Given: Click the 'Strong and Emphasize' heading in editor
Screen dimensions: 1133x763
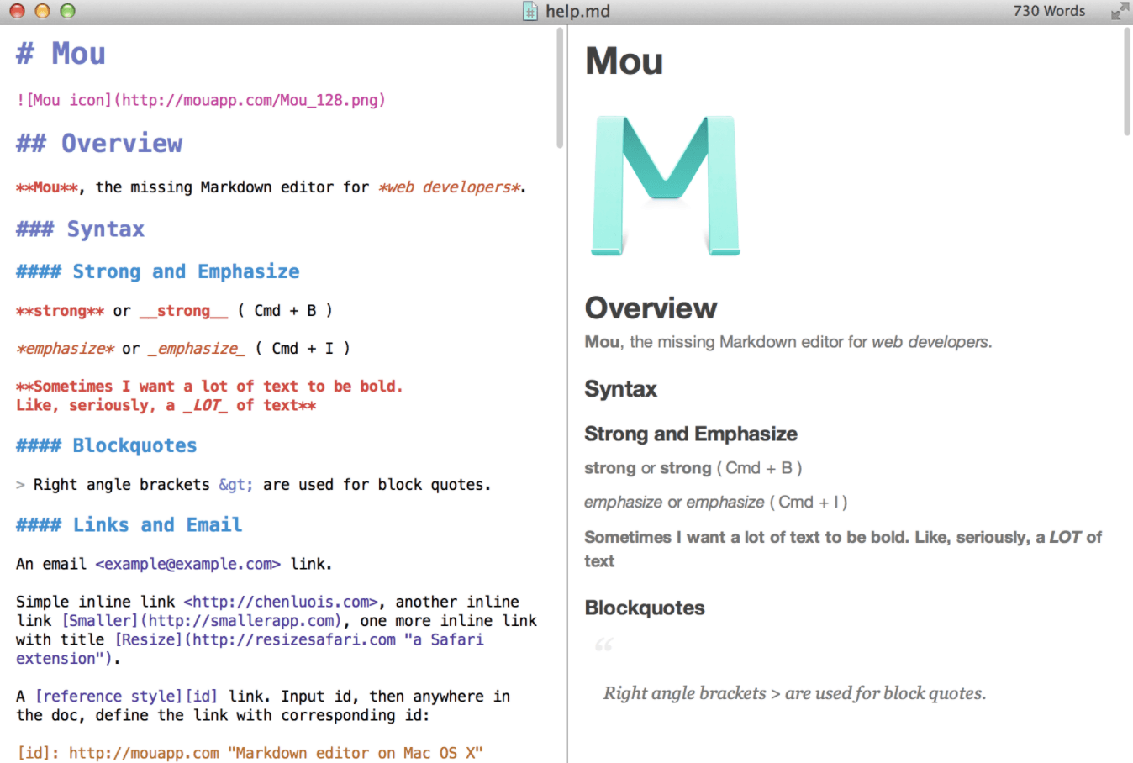Looking at the screenshot, I should (x=157, y=271).
